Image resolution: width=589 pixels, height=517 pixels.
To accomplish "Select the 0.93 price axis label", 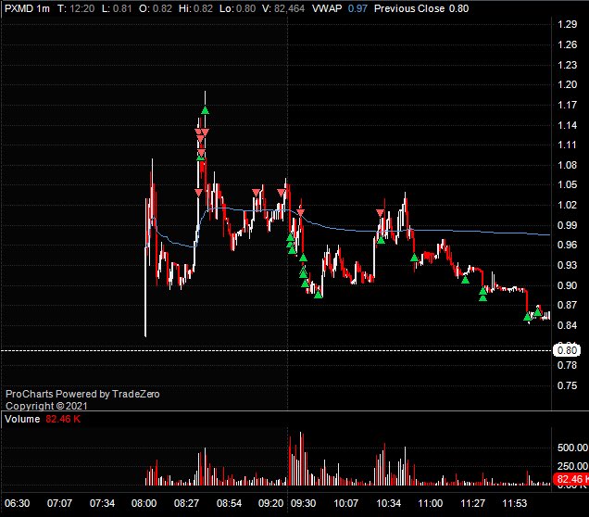I will pyautogui.click(x=567, y=265).
